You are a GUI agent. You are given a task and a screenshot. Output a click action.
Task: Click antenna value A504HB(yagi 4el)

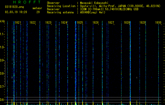(x=93, y=12)
